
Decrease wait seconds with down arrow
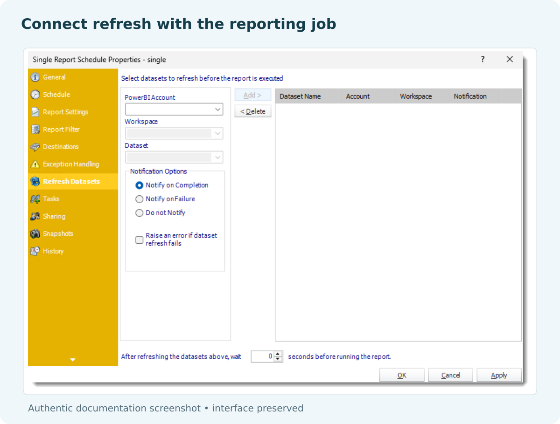point(278,359)
